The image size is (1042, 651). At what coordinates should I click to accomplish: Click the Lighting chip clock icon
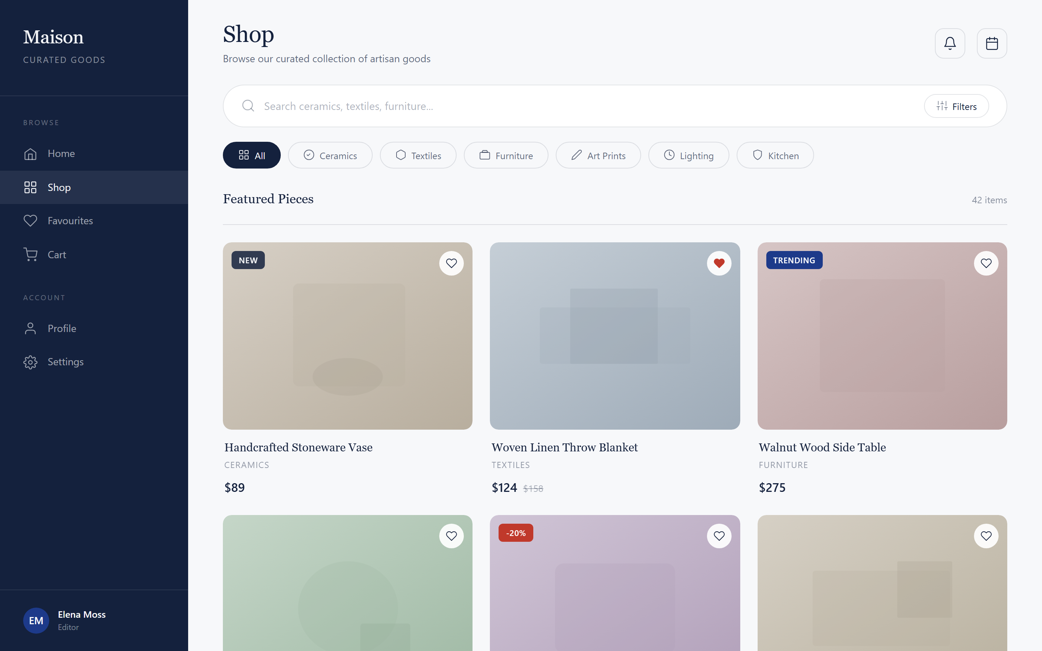click(x=669, y=155)
